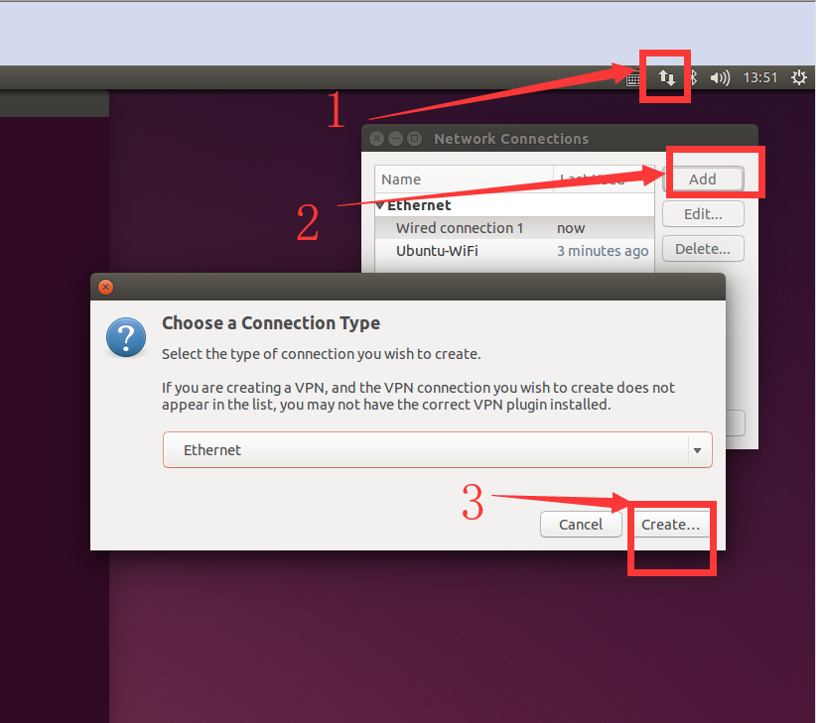This screenshot has width=822, height=723.
Task: Open the system power gear menu
Action: (x=798, y=77)
